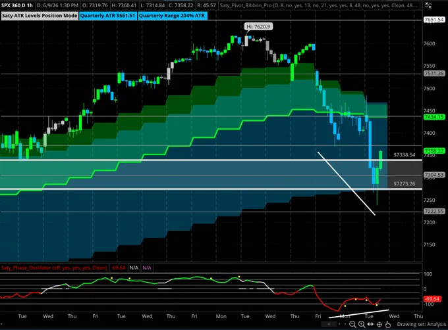Click the Saty ATR Levels Position Mode label
The image size is (448, 330).
tap(40, 16)
